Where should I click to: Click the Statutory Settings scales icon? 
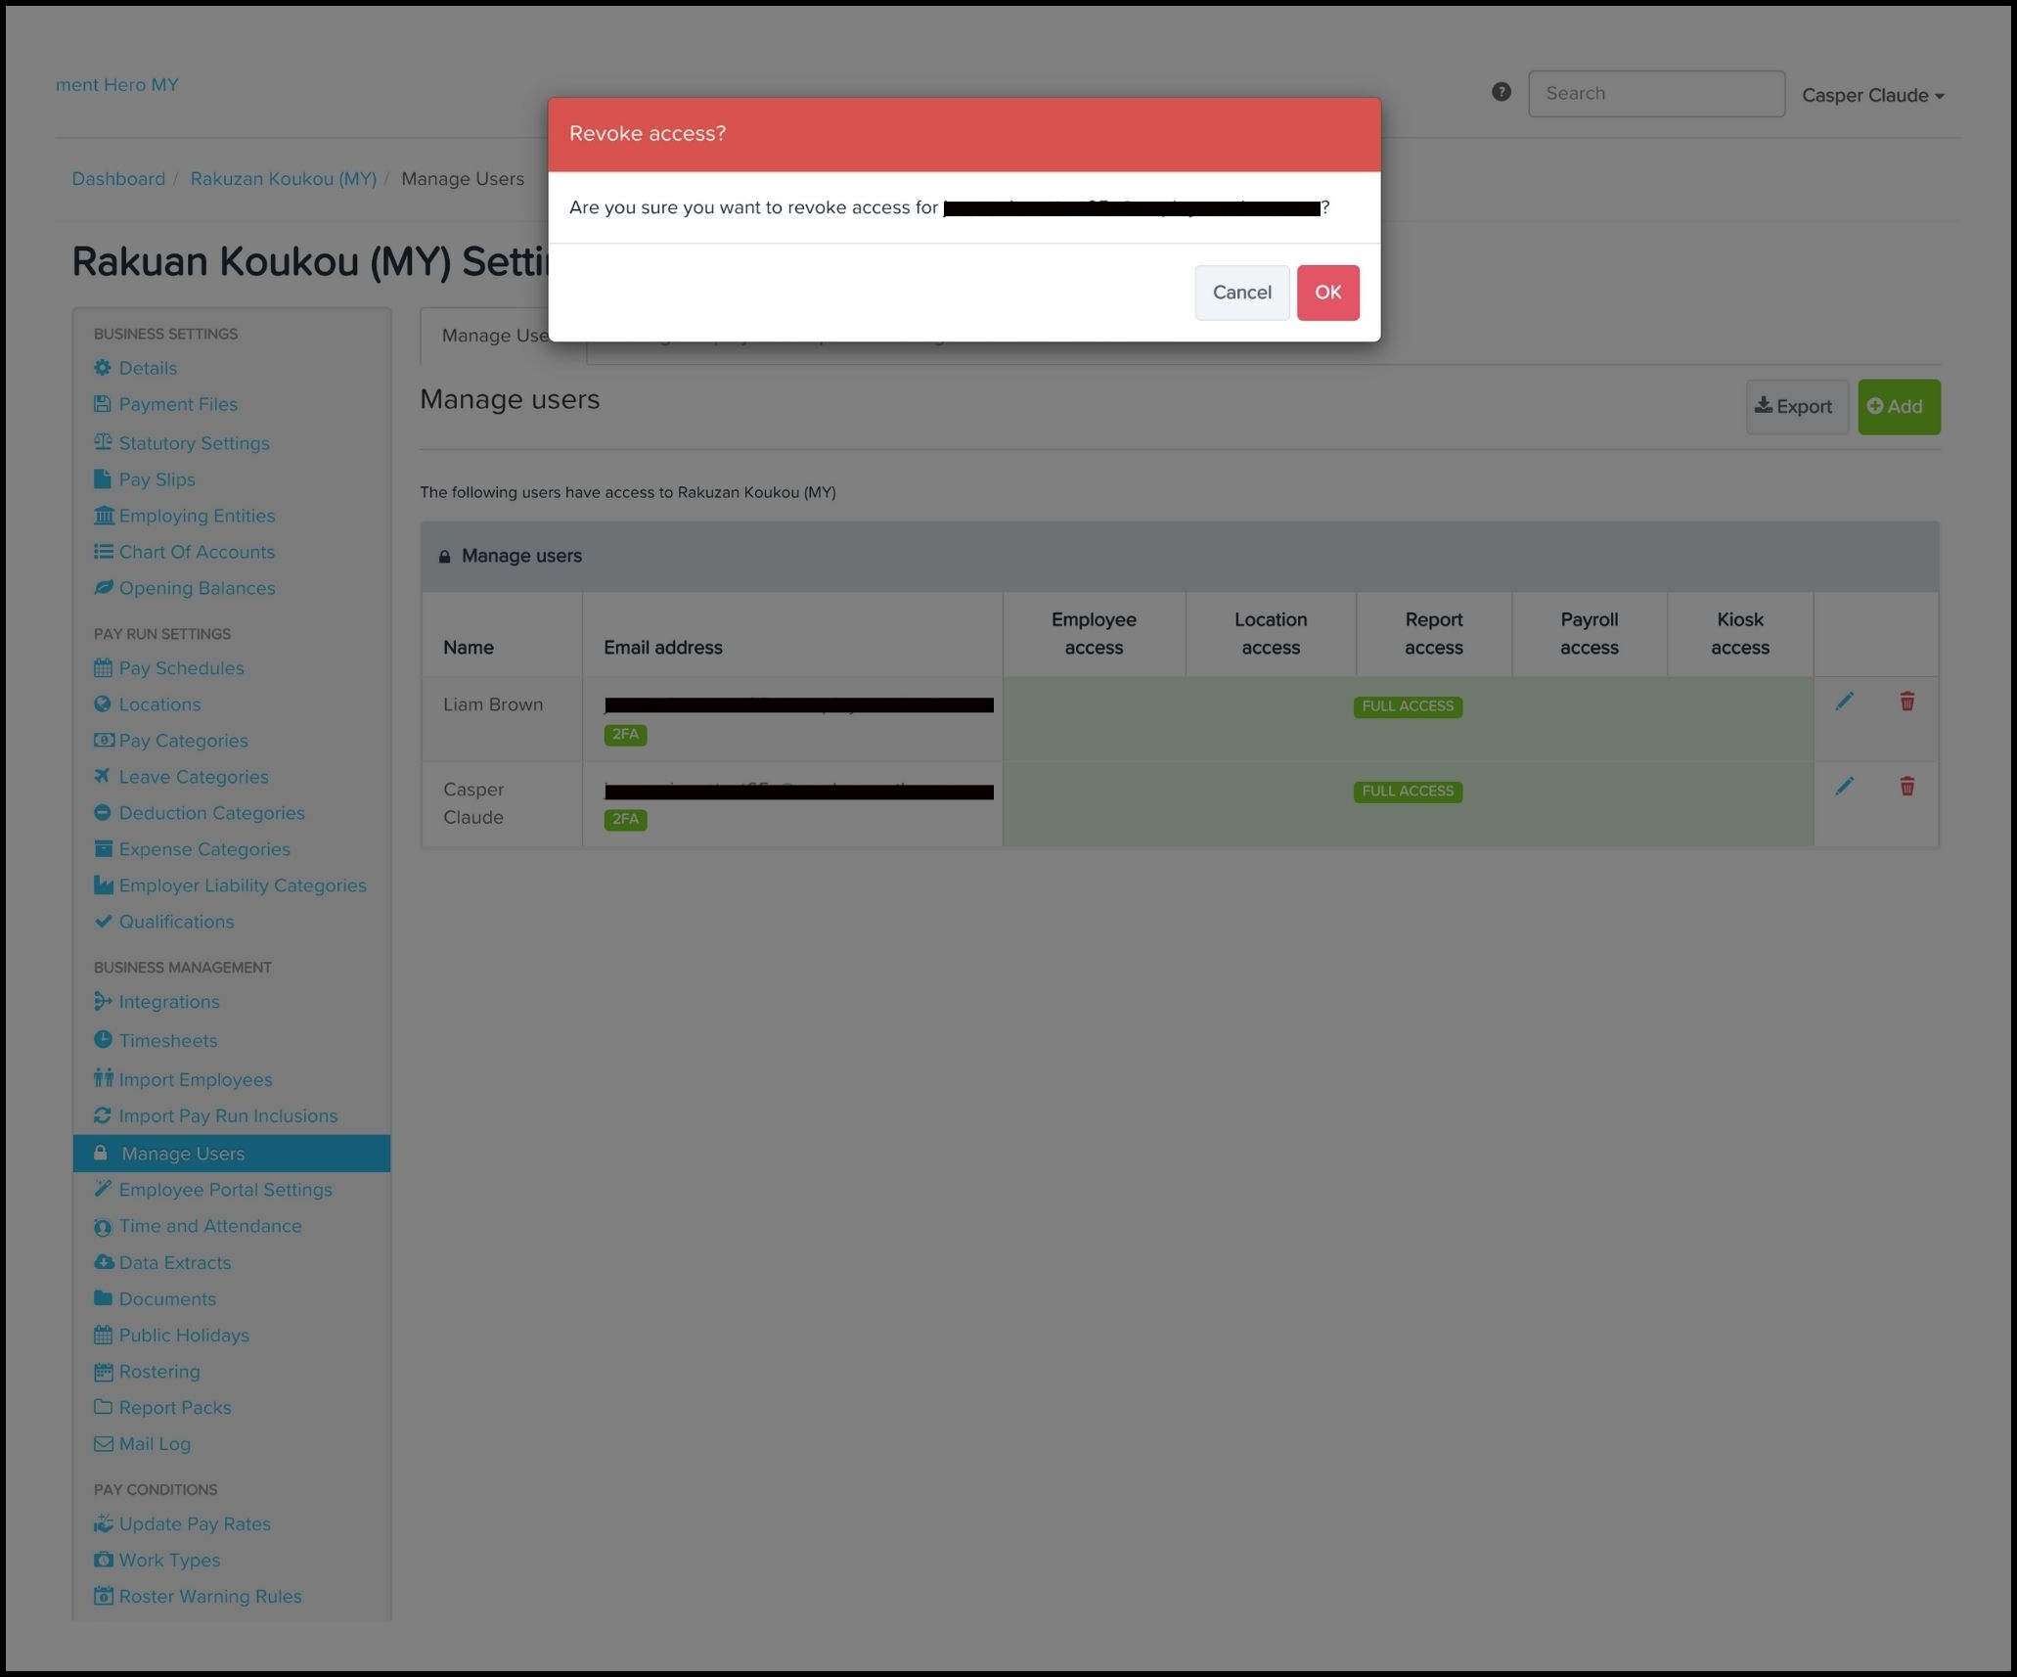(103, 442)
